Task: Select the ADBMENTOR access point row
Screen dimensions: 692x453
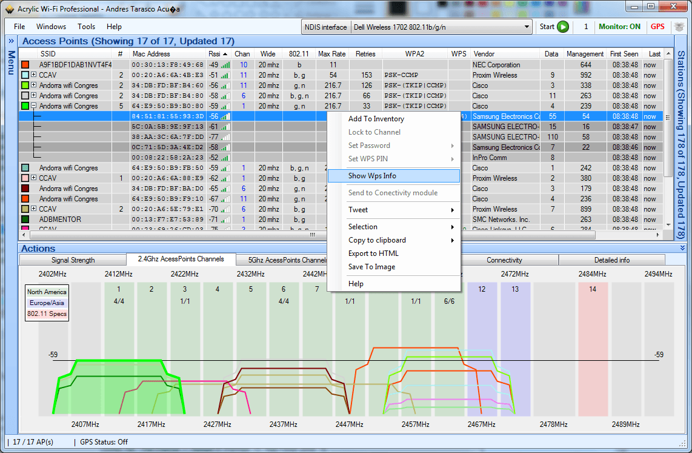Action: [341, 220]
